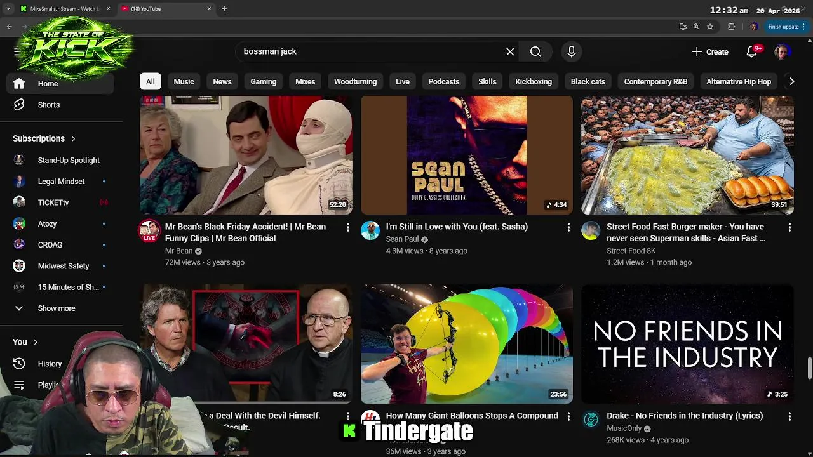Clear the search box with X icon

coord(510,51)
